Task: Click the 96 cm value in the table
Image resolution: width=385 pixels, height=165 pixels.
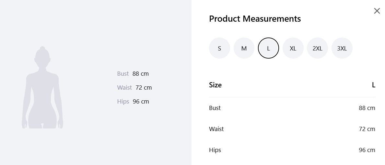Action: (x=367, y=150)
